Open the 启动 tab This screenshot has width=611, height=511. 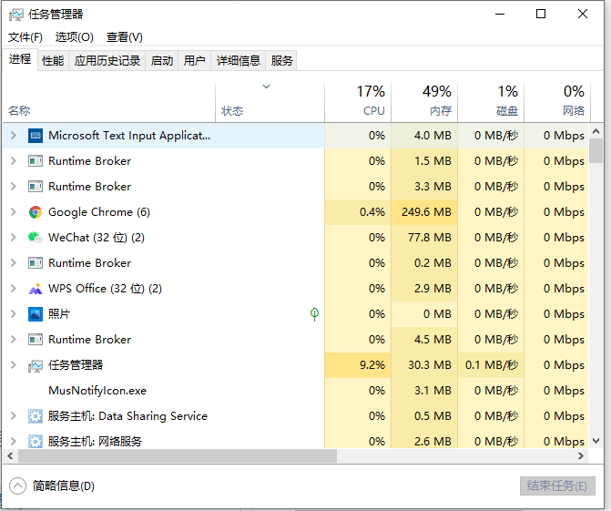[162, 61]
